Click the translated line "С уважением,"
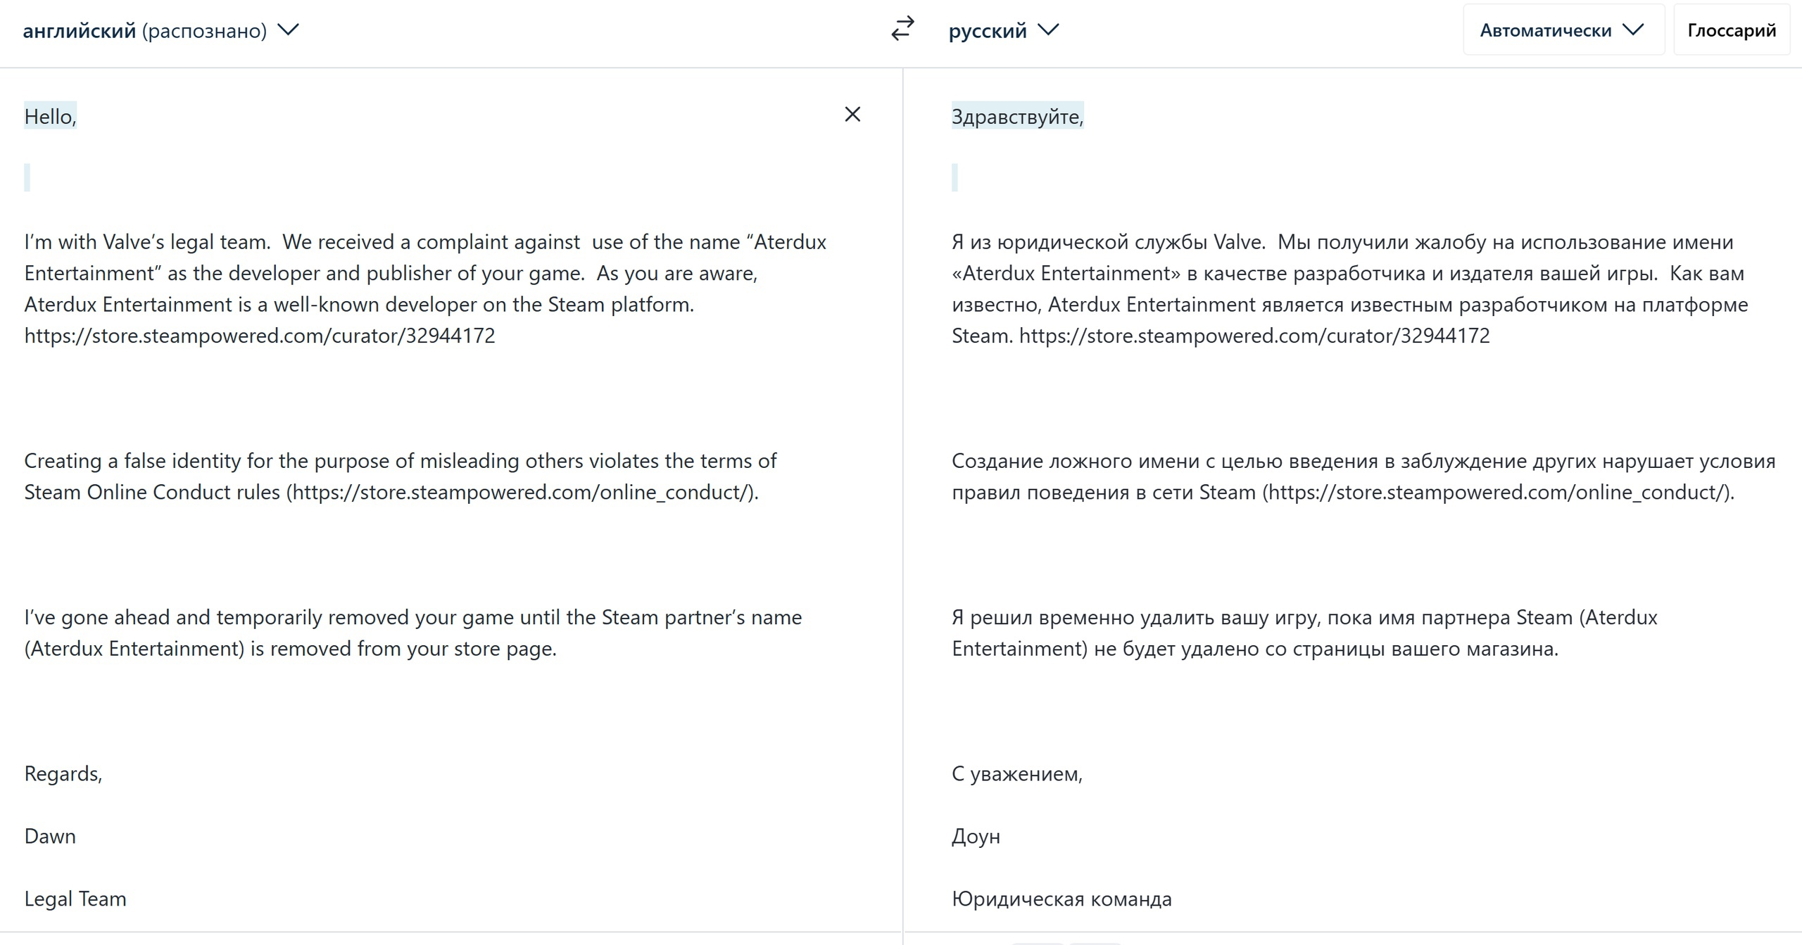 [1017, 774]
